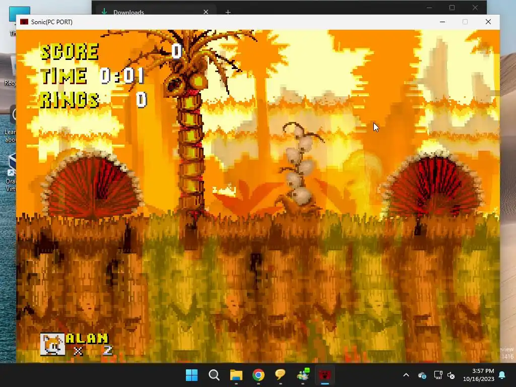This screenshot has width=516, height=387.
Task: Switch to the Downloads tab in background window
Action: (128, 12)
